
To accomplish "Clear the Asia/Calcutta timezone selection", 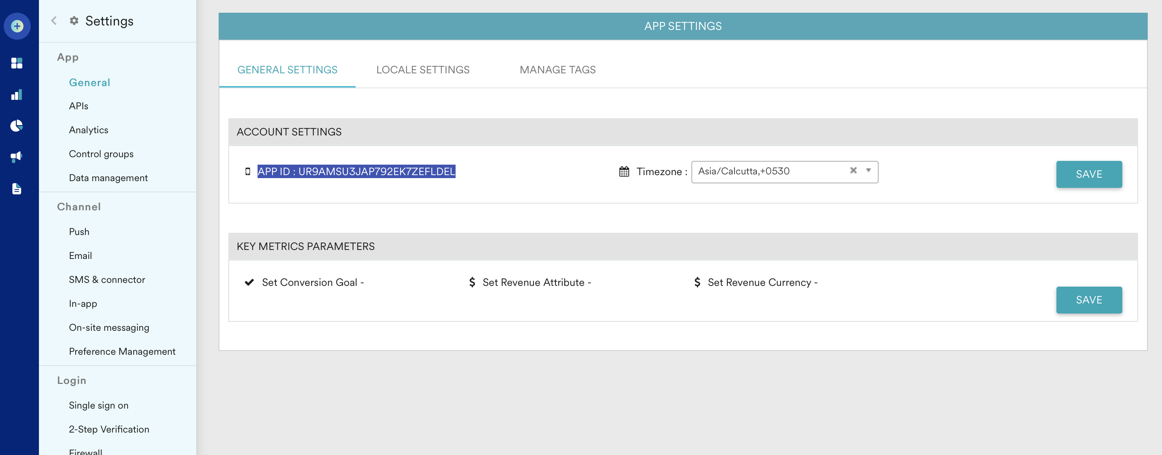I will pyautogui.click(x=853, y=171).
